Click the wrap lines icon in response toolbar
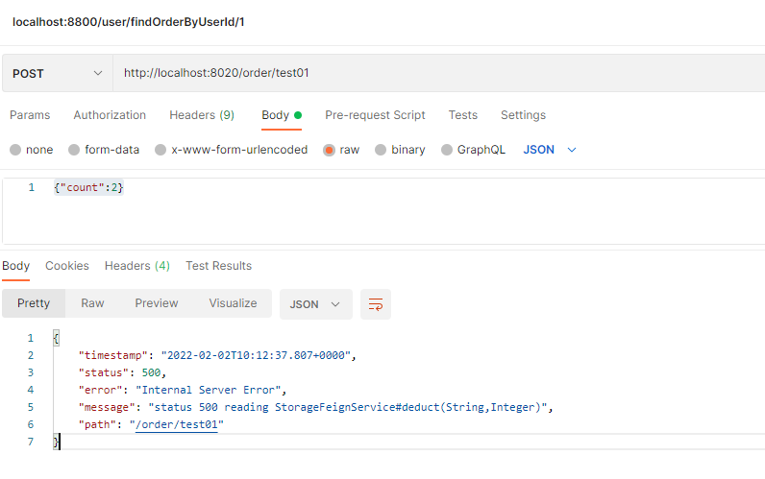Image resolution: width=765 pixels, height=479 pixels. 376,304
